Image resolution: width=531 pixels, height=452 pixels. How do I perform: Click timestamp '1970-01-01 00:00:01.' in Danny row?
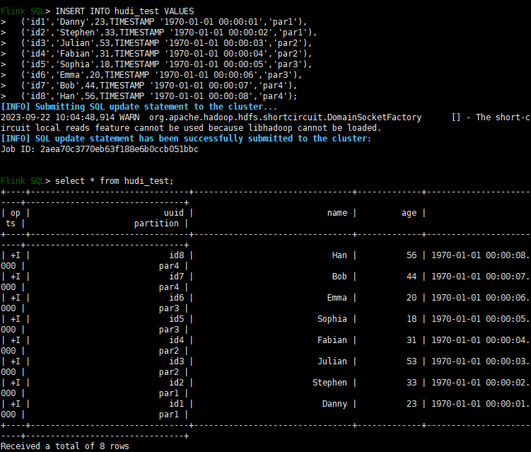(x=480, y=404)
